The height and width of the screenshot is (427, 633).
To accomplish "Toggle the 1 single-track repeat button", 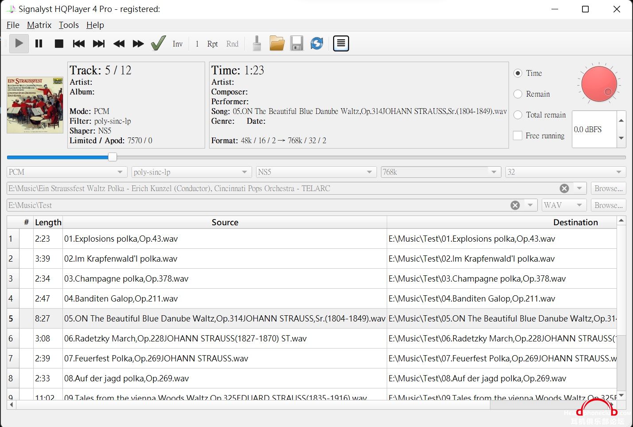I will tap(197, 44).
